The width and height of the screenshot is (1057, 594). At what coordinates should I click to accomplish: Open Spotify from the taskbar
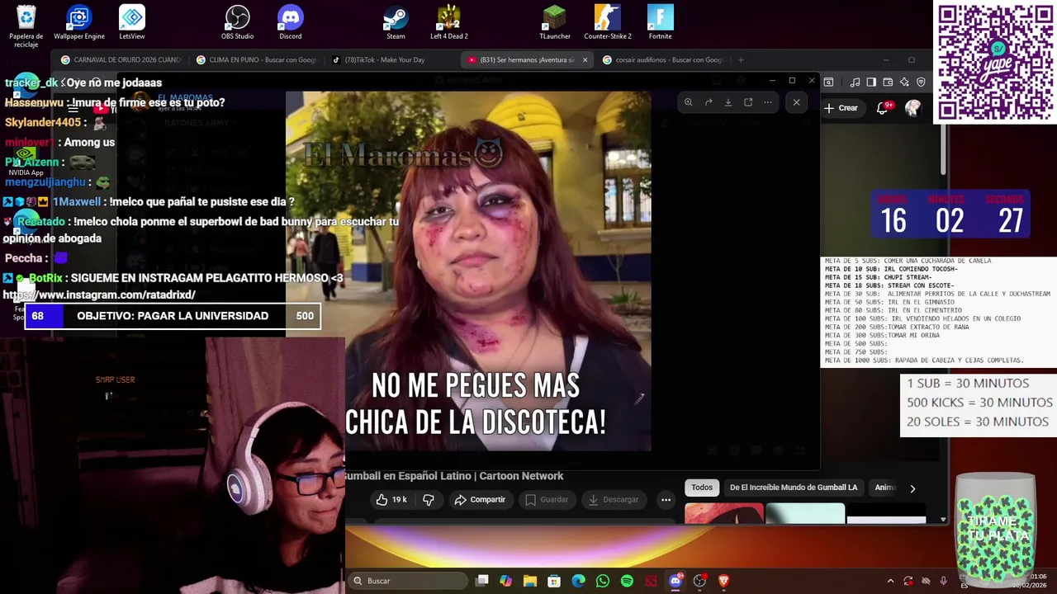(627, 581)
